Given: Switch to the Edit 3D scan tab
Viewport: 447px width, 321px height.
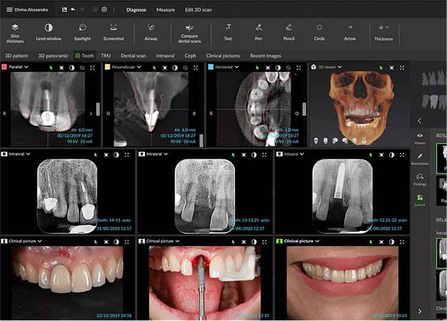Looking at the screenshot, I should [x=198, y=10].
